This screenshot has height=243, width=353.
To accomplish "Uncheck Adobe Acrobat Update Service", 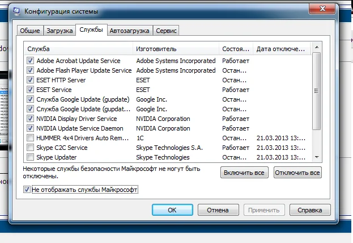I will [30, 61].
